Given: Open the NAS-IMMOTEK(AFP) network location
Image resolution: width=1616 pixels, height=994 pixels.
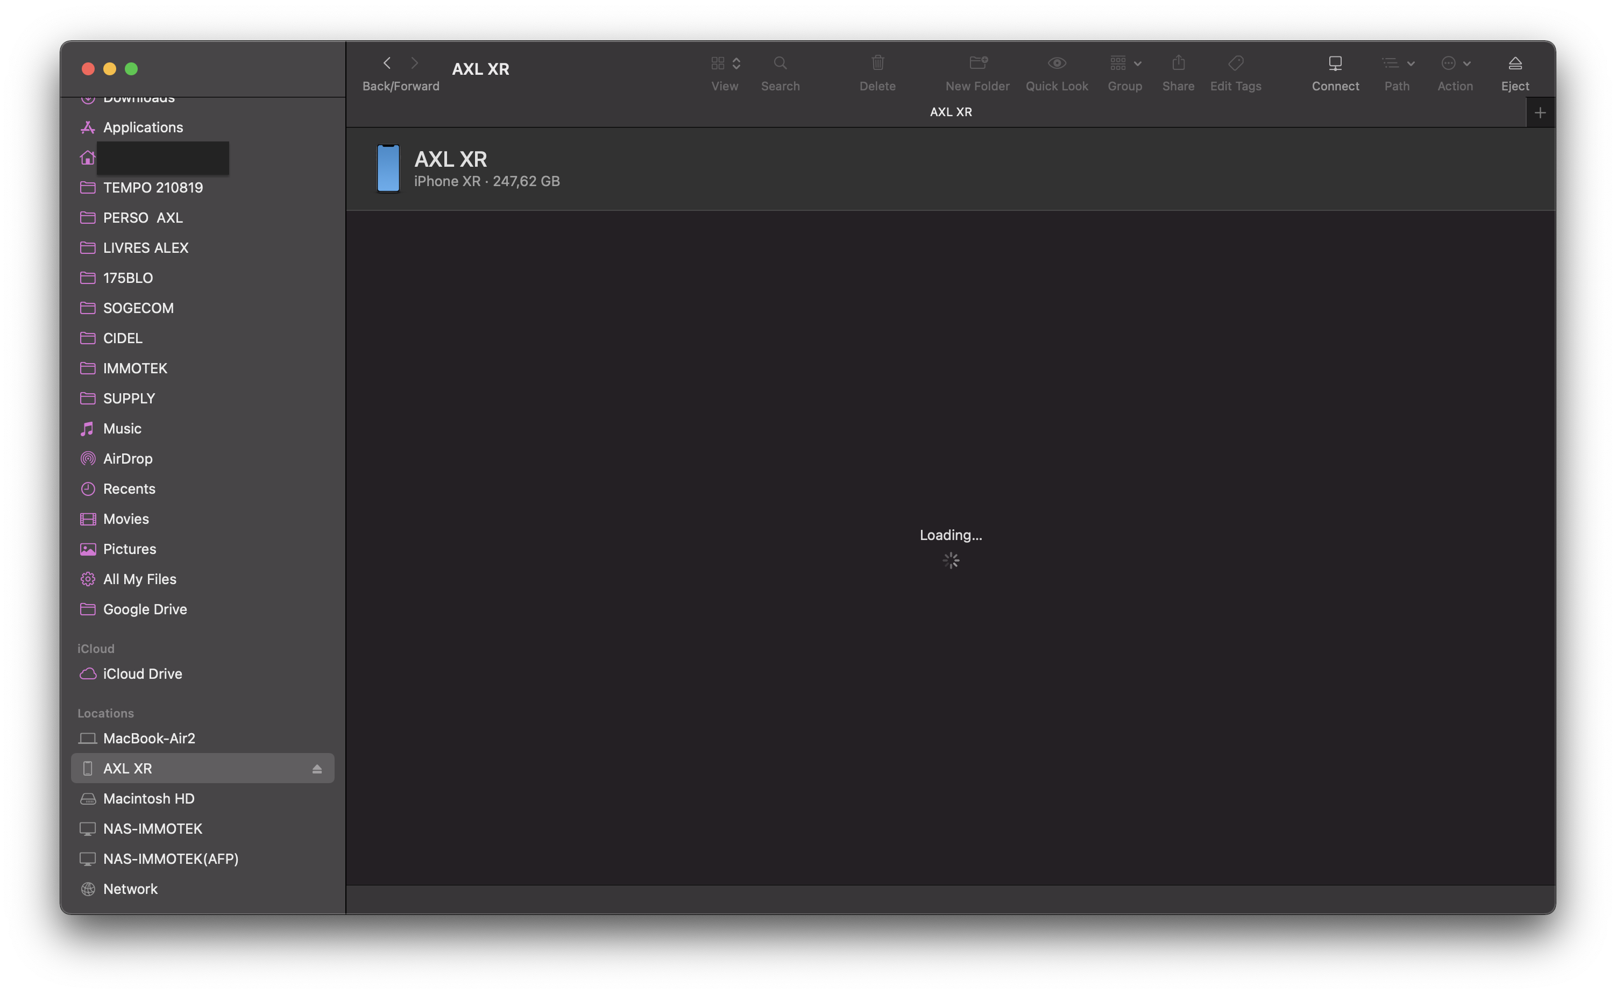Looking at the screenshot, I should [x=171, y=858].
